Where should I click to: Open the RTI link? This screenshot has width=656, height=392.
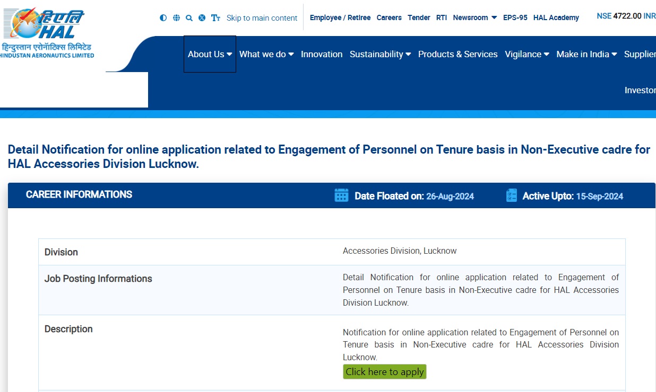point(442,17)
